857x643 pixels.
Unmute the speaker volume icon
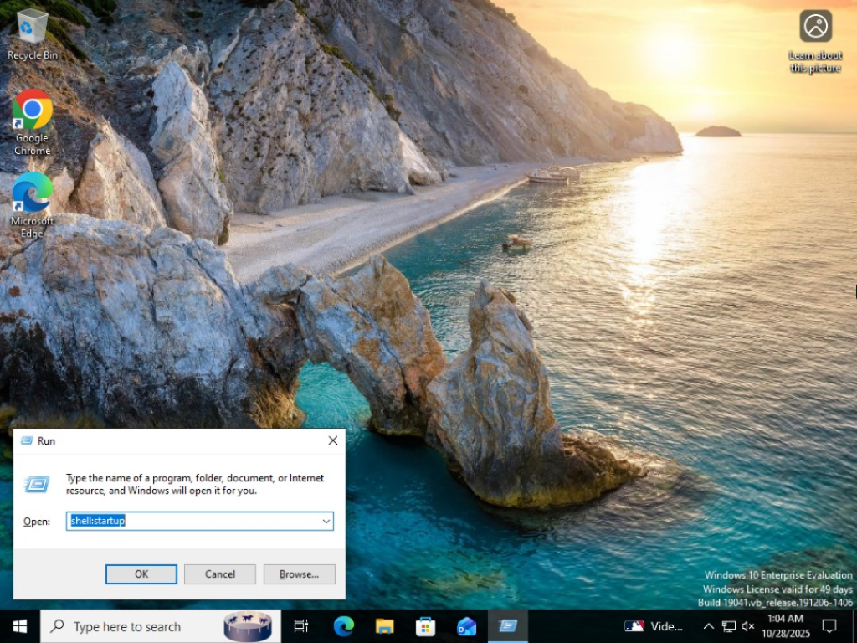748,626
